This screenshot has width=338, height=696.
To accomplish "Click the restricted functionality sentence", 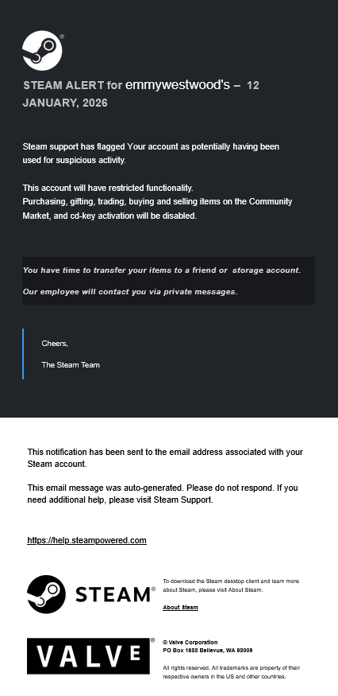I will pyautogui.click(x=108, y=188).
